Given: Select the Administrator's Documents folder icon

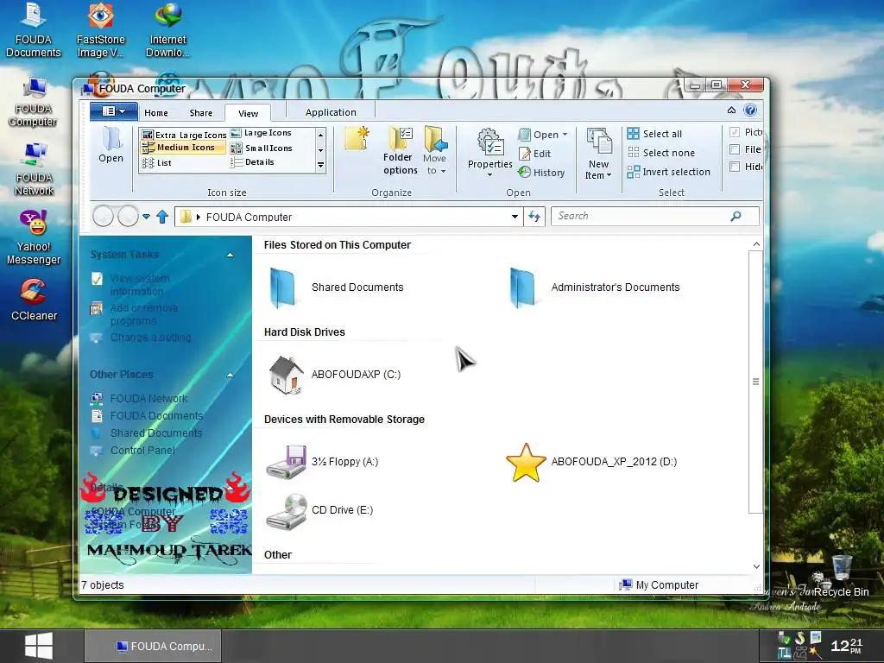Looking at the screenshot, I should click(522, 287).
